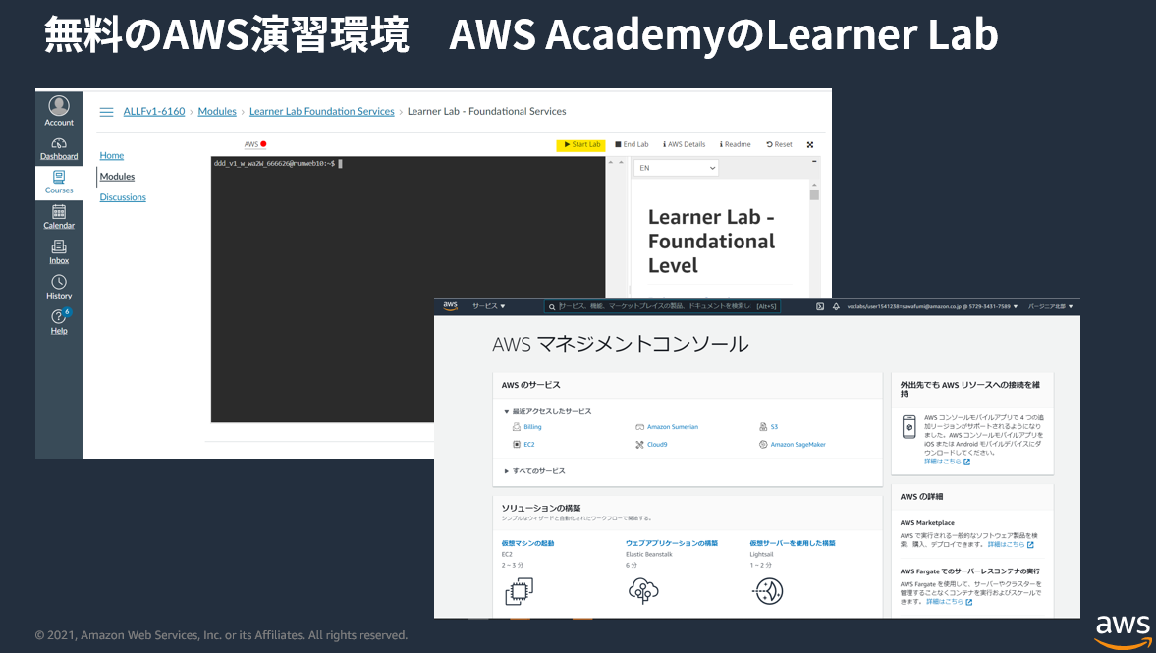Click the AWS console search field
Viewport: 1156px width, 653px height.
coord(661,306)
